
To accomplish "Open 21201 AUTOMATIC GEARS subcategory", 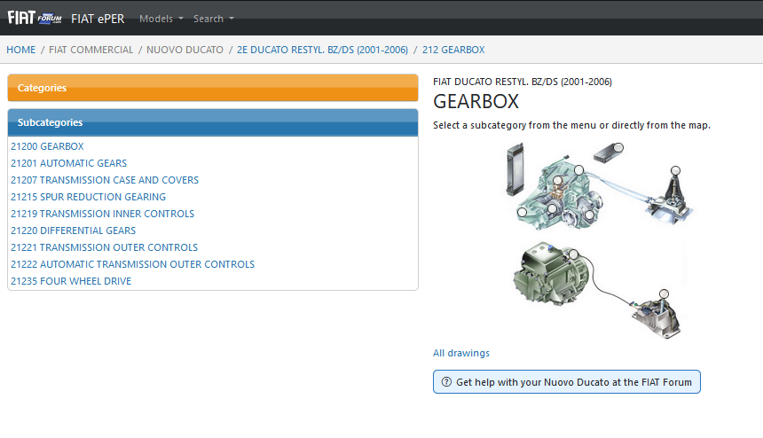I will (x=69, y=163).
